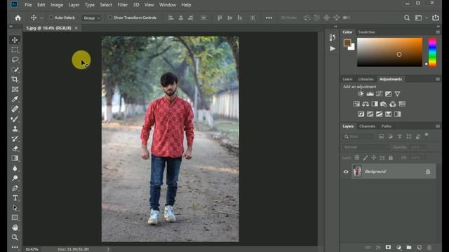Viewport: 449px width, 252px height.
Task: Select the Quick Selection tool
Action: tap(15, 69)
